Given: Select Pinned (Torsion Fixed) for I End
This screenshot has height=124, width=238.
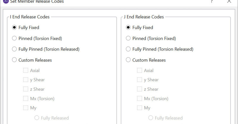Looking at the screenshot, I should point(14,38).
